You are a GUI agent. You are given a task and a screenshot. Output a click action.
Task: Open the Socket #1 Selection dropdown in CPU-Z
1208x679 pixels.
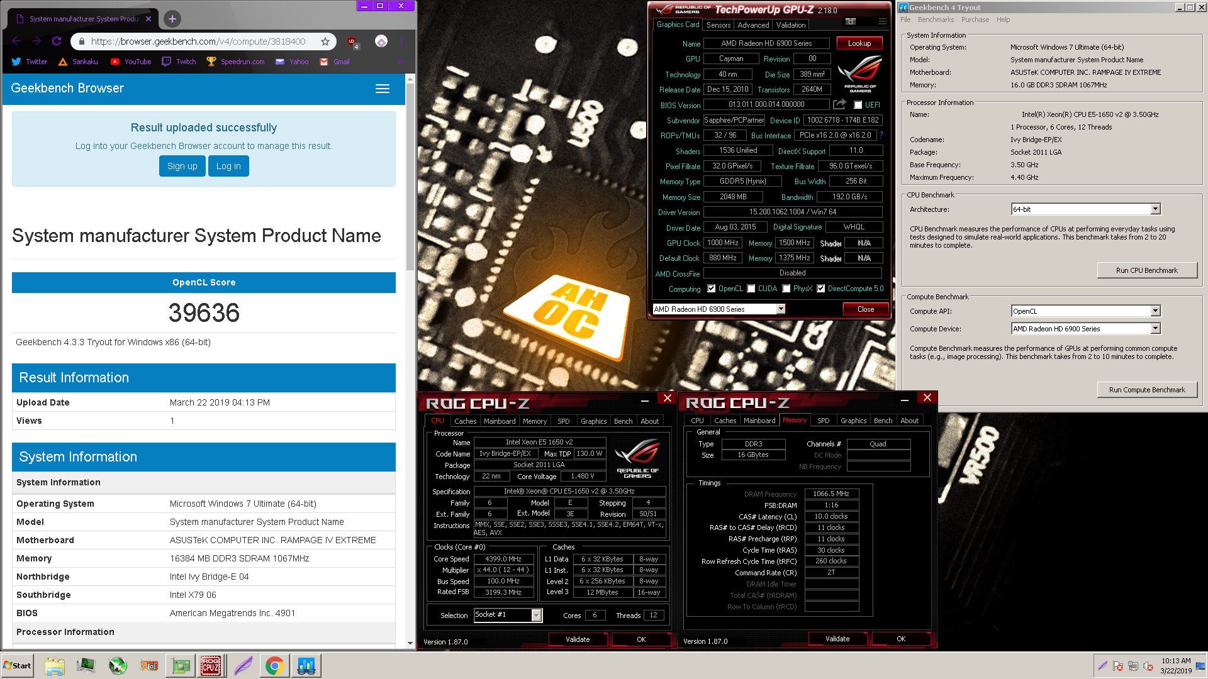[x=508, y=615]
